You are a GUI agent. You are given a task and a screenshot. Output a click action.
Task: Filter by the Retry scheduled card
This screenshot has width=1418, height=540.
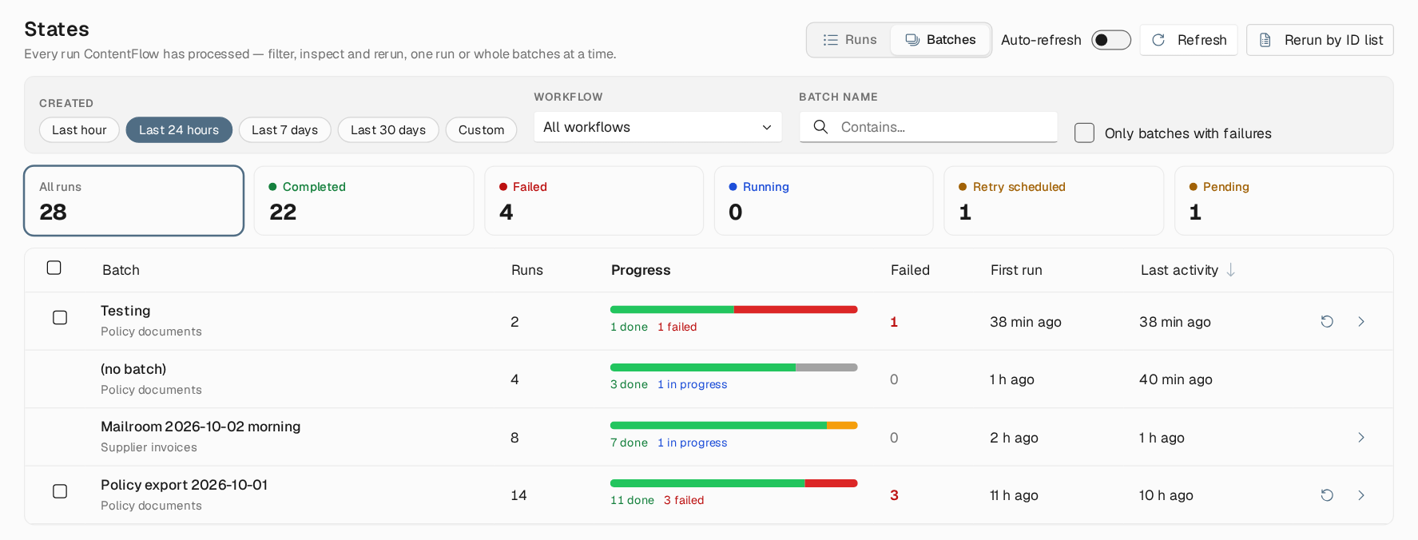1054,201
